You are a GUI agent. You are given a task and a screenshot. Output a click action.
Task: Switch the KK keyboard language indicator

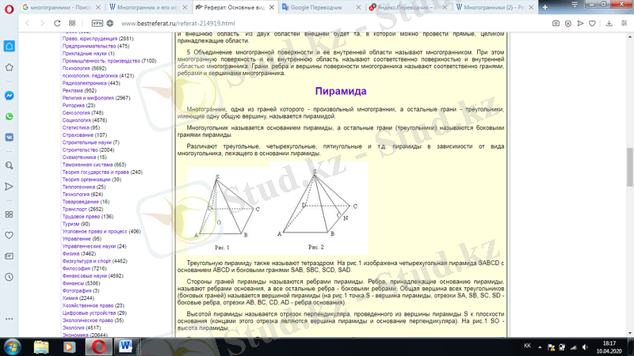527,346
